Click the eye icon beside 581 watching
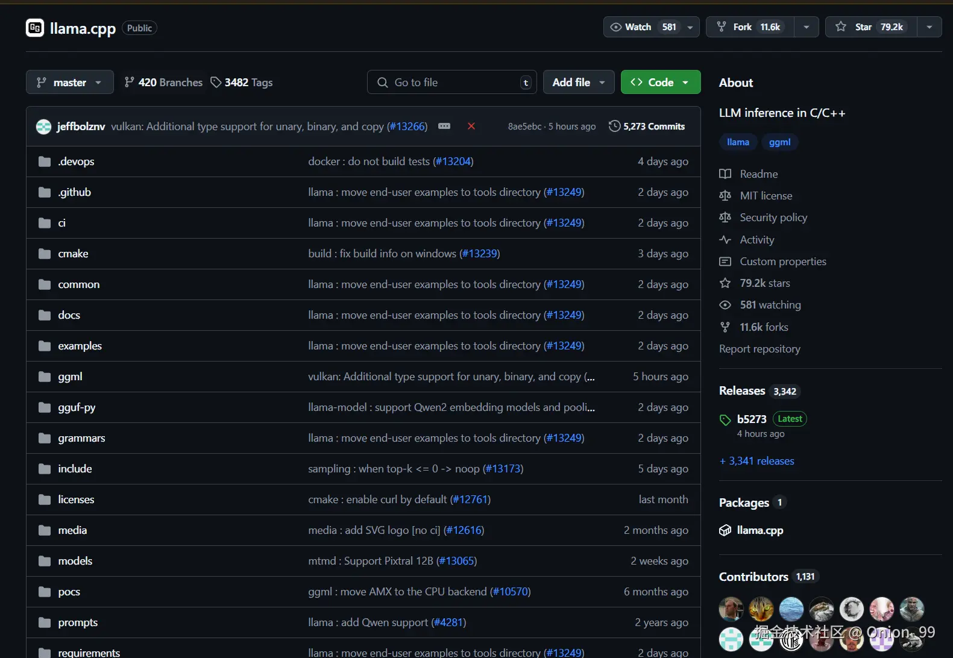The image size is (953, 658). [725, 305]
